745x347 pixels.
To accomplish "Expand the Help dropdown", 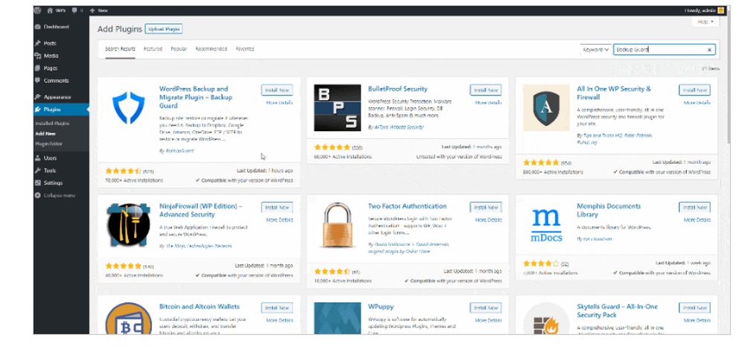I will coord(706,22).
